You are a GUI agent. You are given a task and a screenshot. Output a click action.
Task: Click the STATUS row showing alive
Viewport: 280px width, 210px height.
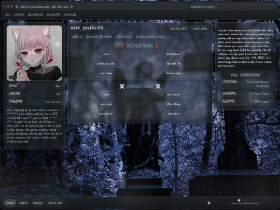(34, 86)
